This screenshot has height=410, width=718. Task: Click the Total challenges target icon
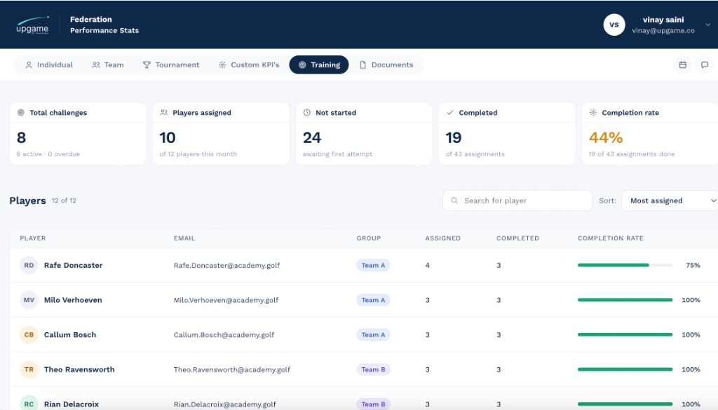tap(20, 113)
